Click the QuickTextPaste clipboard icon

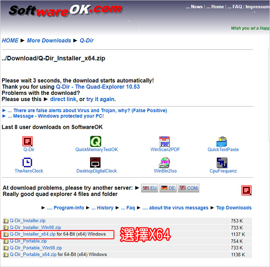222,141
